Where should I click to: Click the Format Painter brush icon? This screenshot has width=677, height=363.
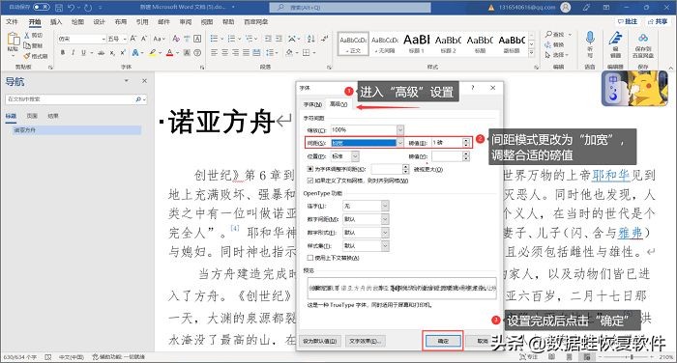(x=27, y=56)
